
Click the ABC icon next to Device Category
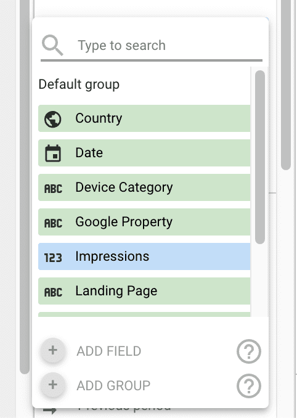[53, 189]
